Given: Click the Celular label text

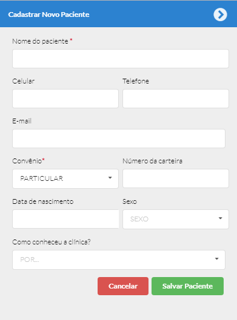Looking at the screenshot, I should tap(23, 81).
